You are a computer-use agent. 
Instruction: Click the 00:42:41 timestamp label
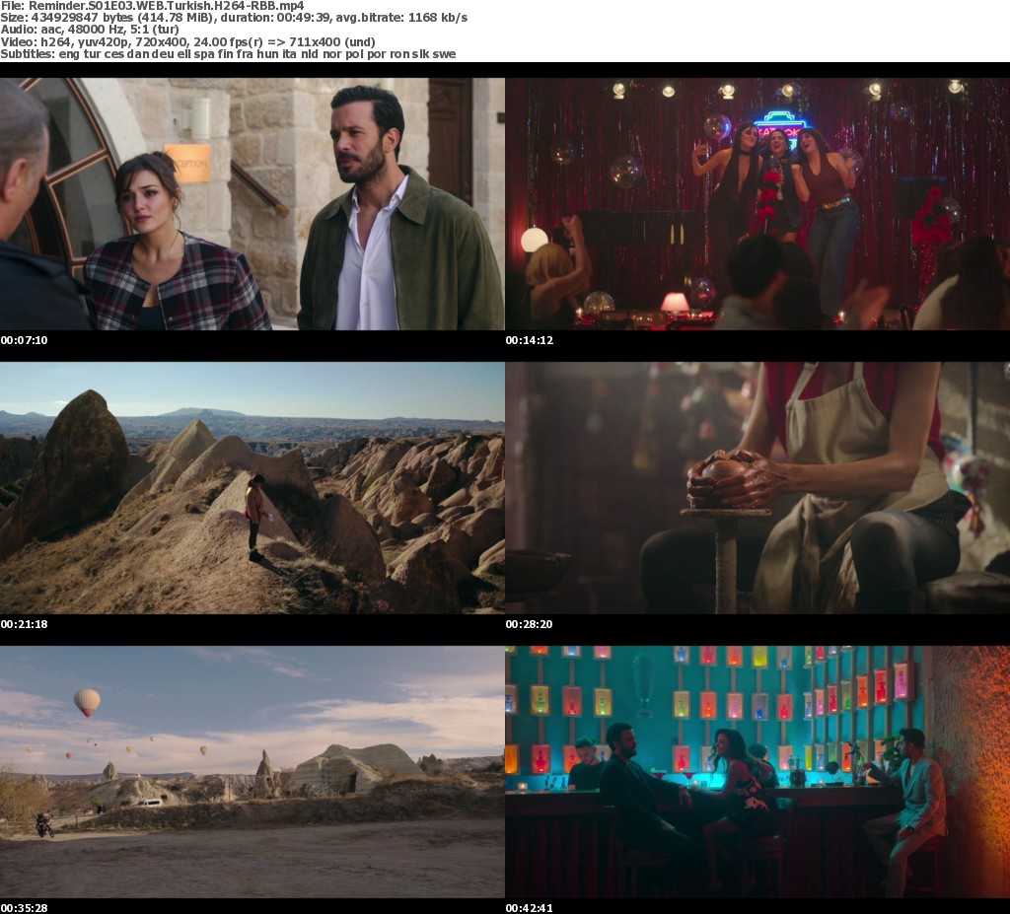click(529, 907)
